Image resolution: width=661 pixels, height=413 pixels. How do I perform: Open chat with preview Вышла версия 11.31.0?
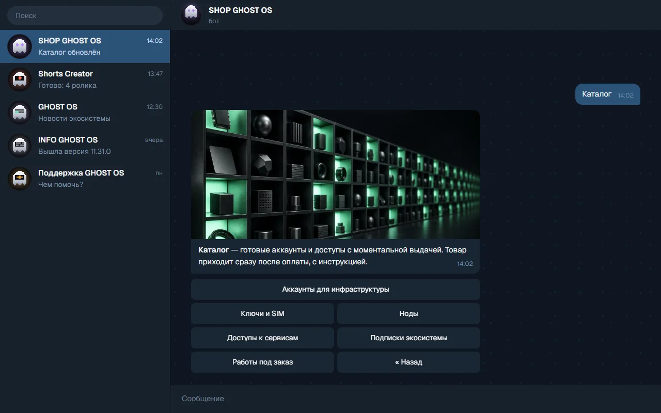85,146
